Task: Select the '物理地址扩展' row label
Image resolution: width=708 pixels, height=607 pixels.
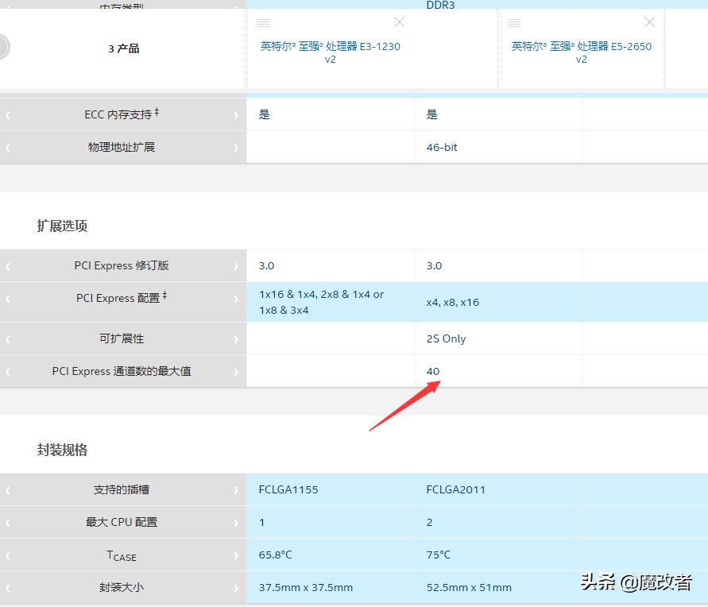Action: click(122, 147)
